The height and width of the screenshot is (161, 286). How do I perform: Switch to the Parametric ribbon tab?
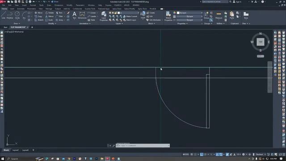click(31, 9)
